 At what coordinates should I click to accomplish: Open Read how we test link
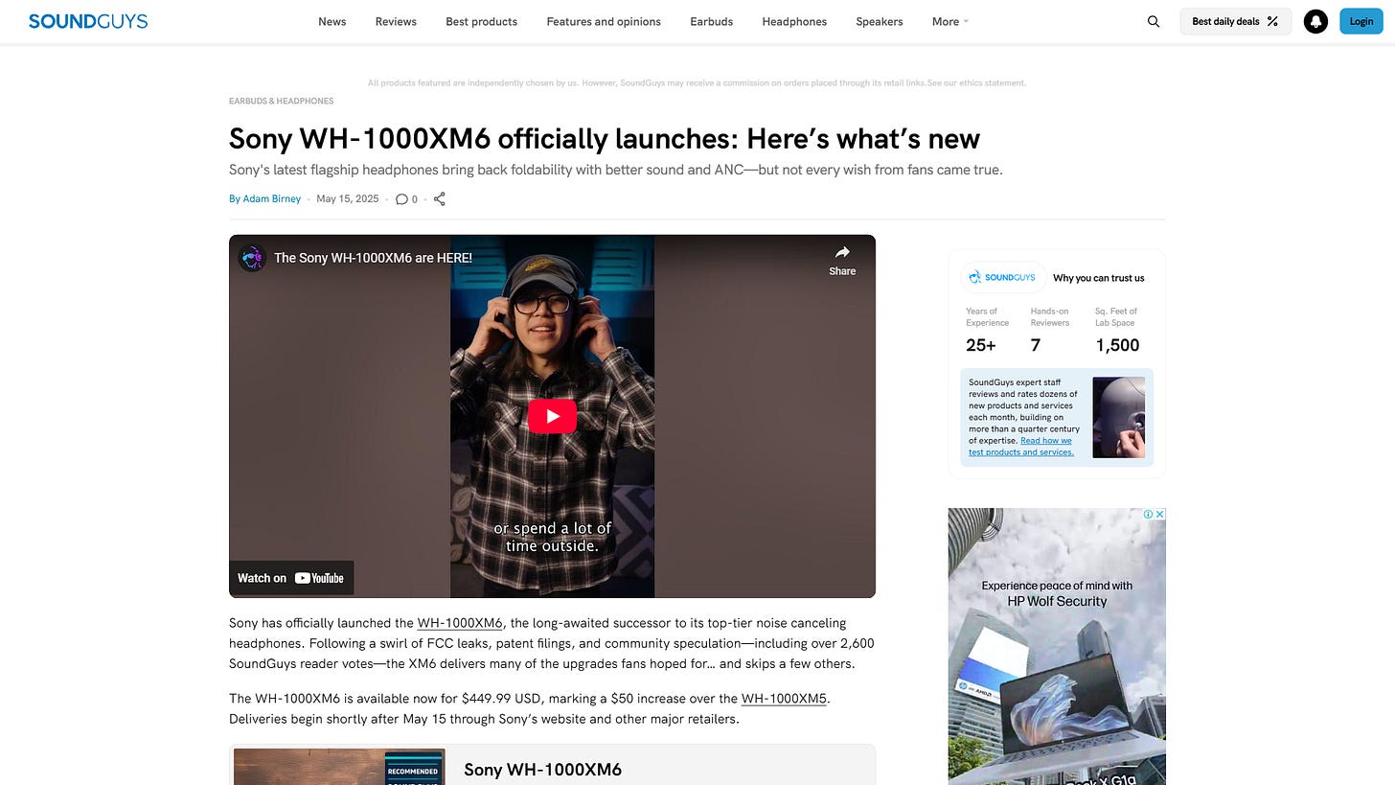[1021, 447]
